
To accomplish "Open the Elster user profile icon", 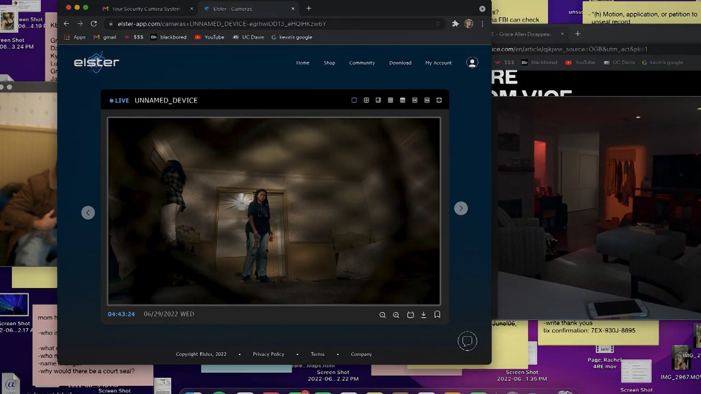I will coord(472,63).
